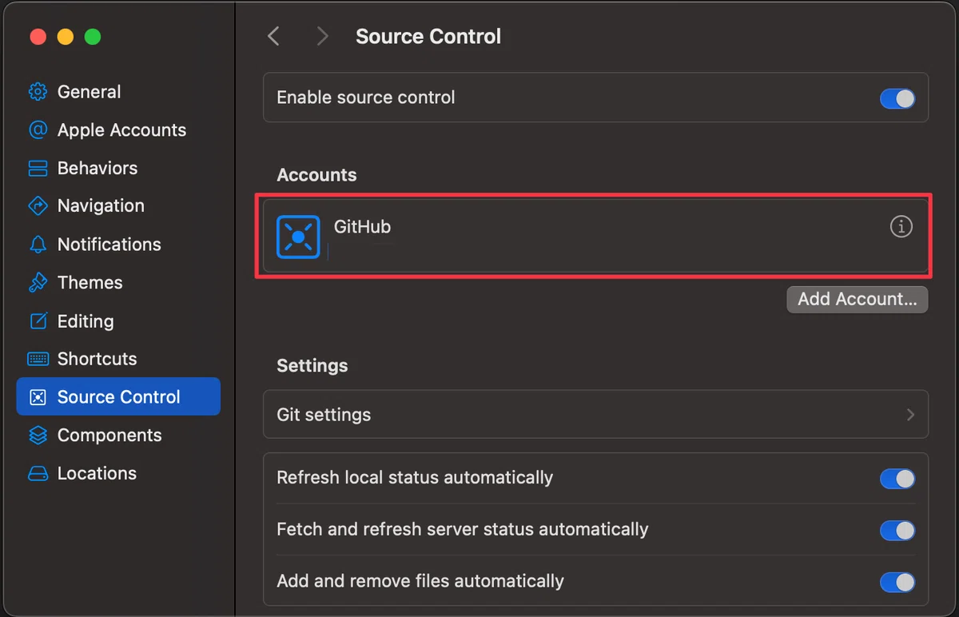The height and width of the screenshot is (617, 959).
Task: Select the Navigation pane
Action: 118,206
